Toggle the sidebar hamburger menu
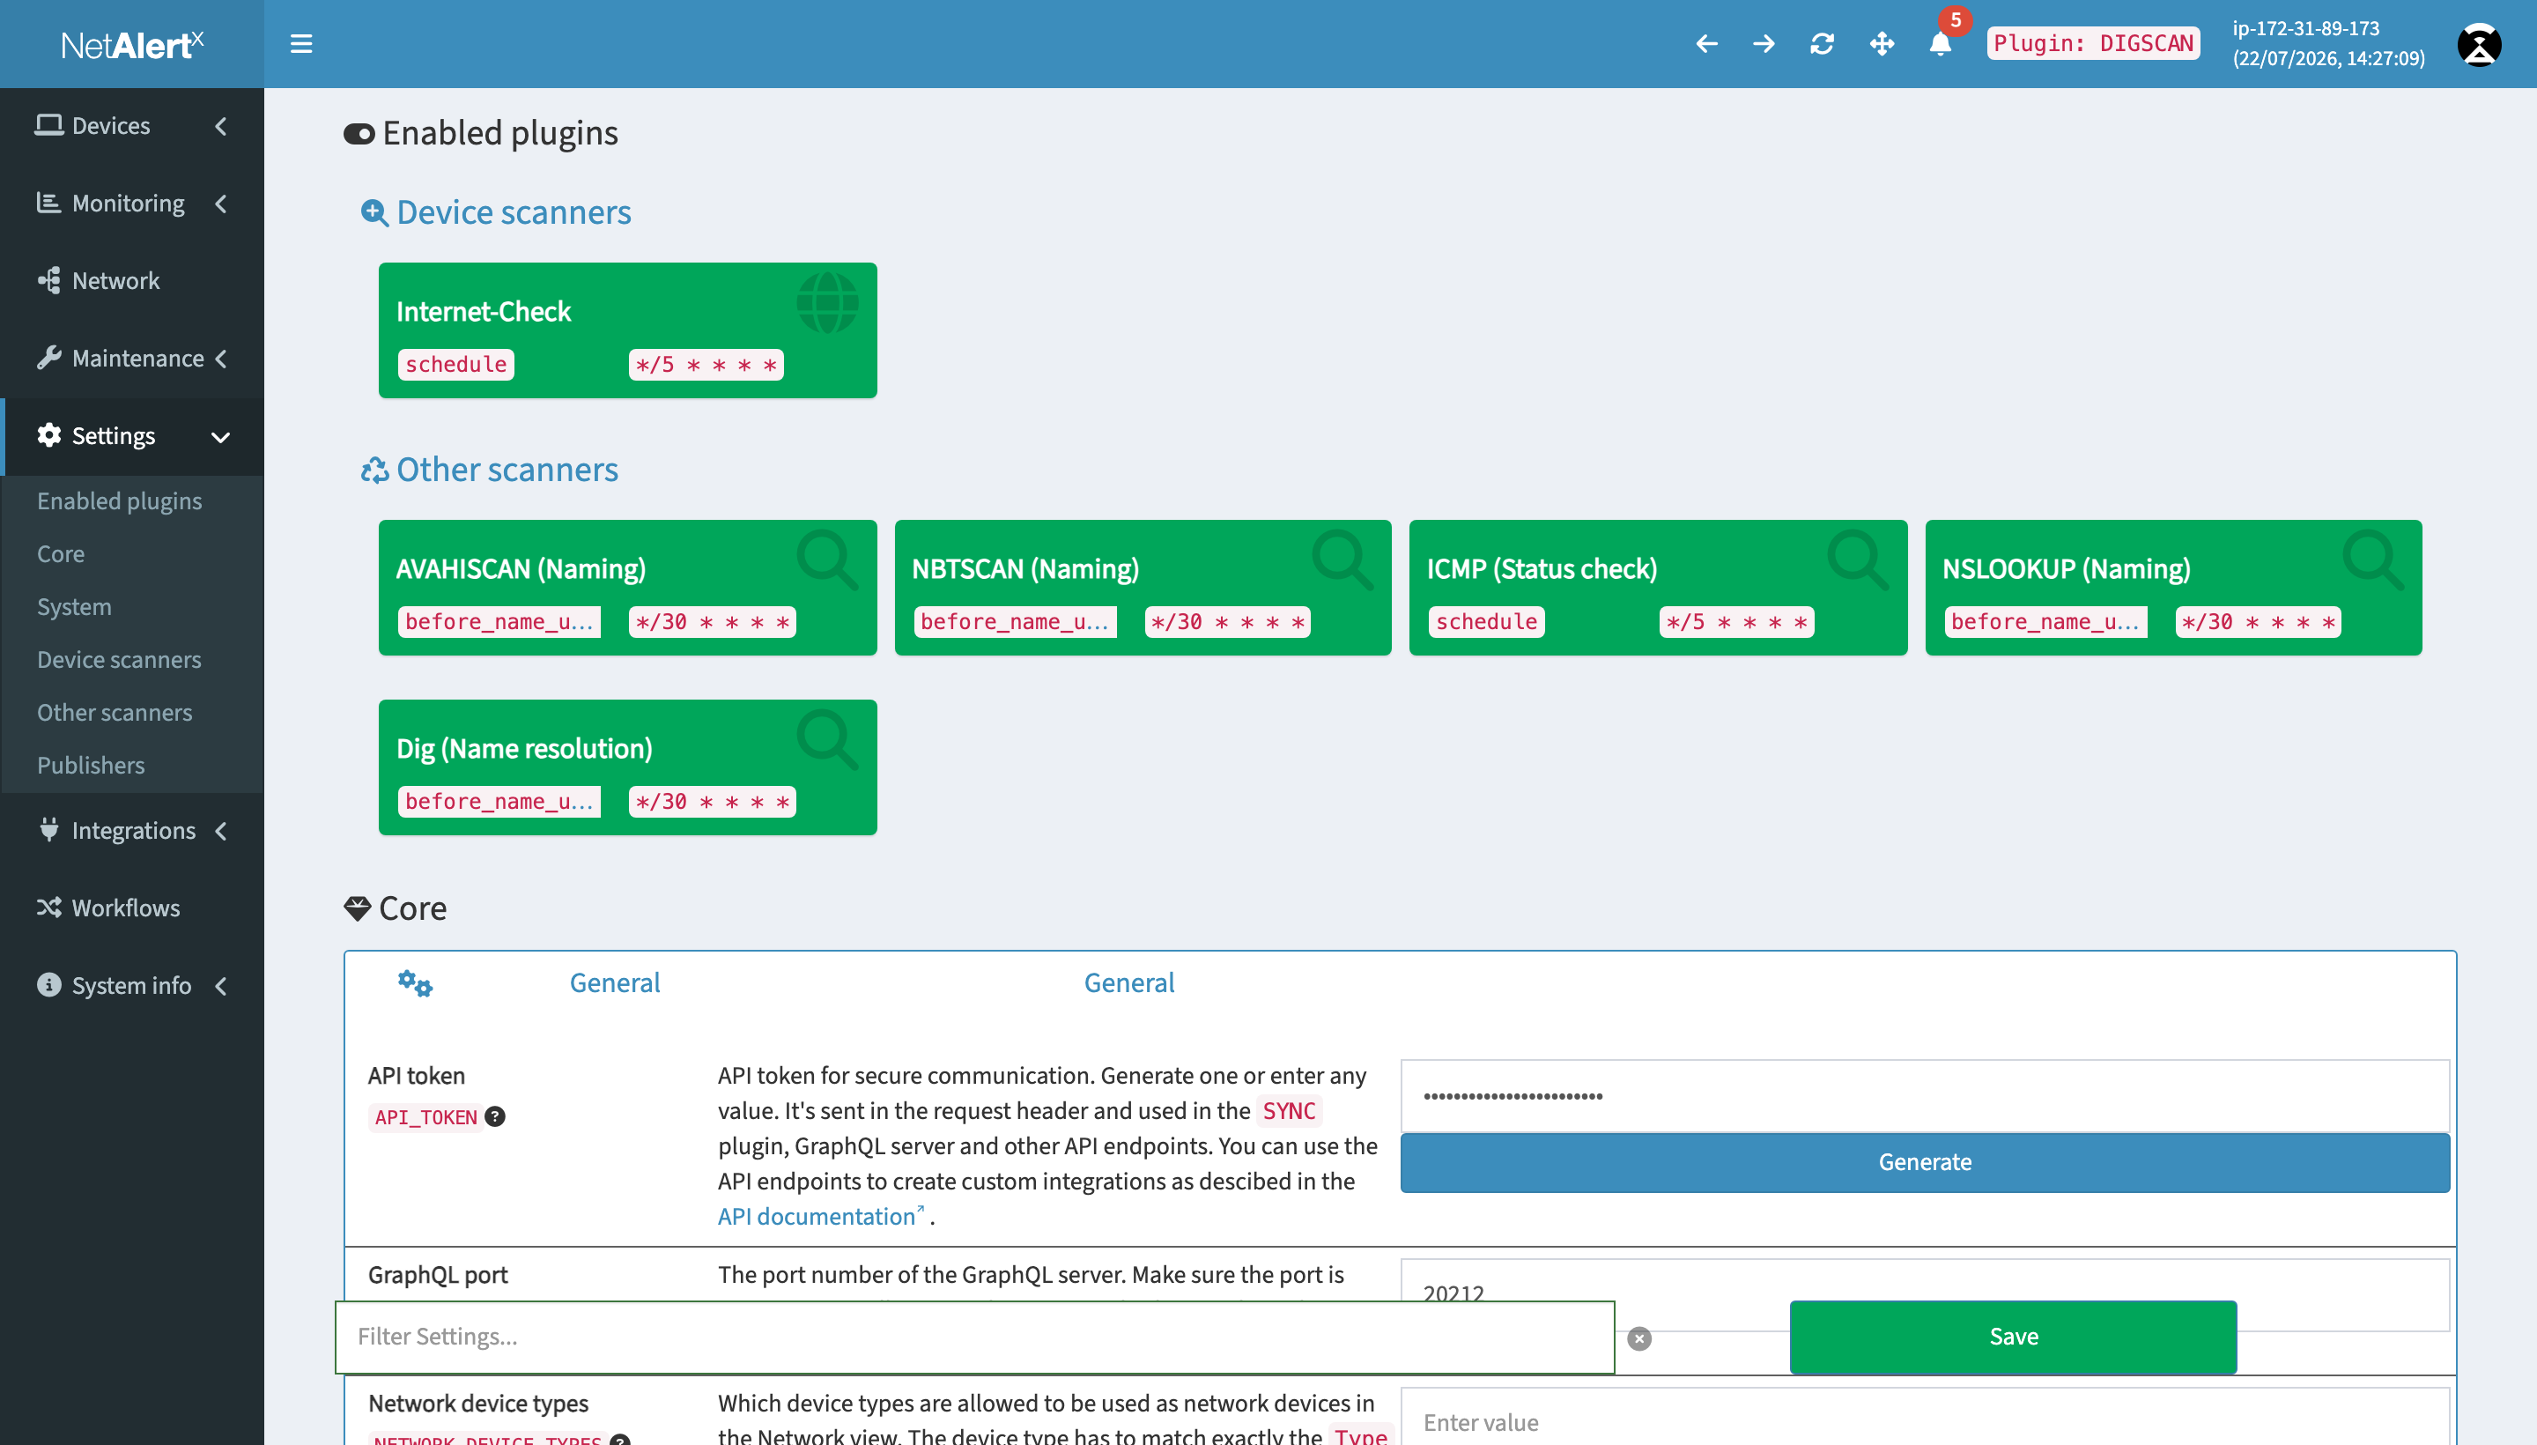 pos(300,44)
